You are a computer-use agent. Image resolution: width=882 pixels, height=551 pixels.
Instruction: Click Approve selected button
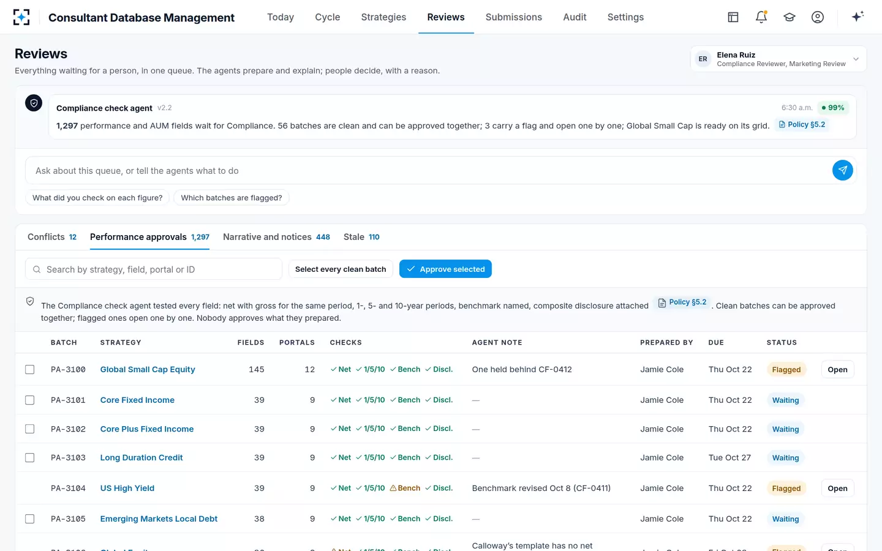click(x=445, y=269)
